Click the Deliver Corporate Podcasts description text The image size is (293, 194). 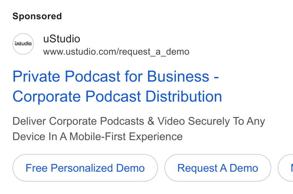pos(139,129)
